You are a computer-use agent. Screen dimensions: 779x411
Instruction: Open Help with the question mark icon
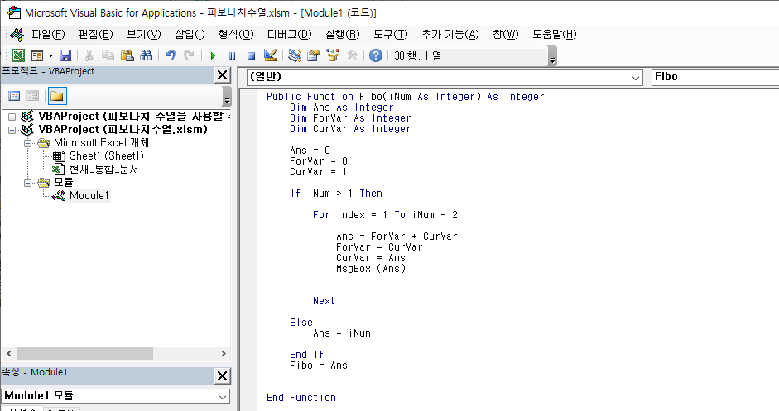pyautogui.click(x=376, y=55)
